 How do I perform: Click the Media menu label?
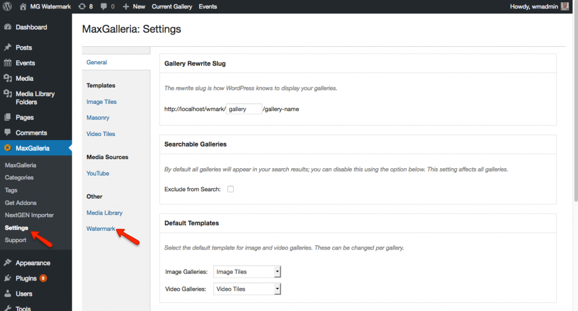pos(24,78)
